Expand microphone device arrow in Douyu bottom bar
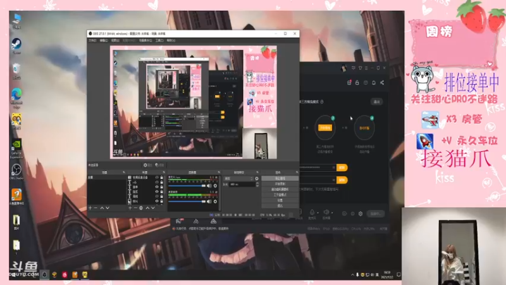This screenshot has height=285, width=506. click(x=318, y=213)
